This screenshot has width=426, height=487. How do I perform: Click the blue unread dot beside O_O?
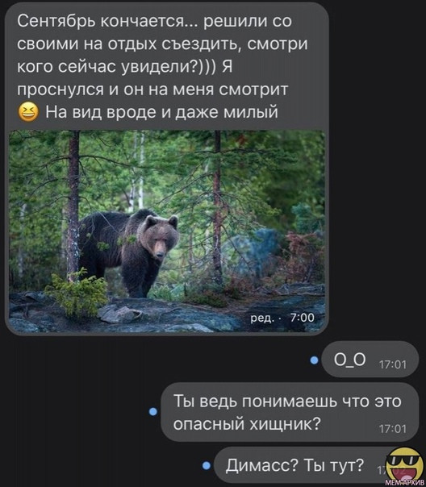coord(314,360)
